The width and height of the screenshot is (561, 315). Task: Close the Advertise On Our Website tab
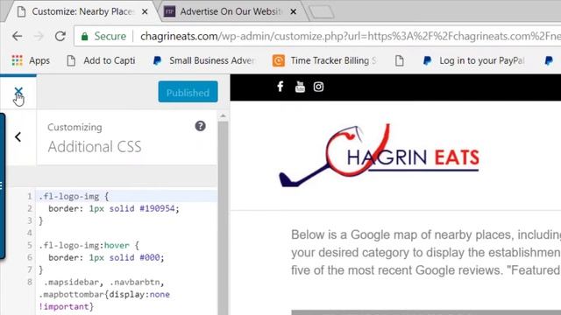point(294,11)
